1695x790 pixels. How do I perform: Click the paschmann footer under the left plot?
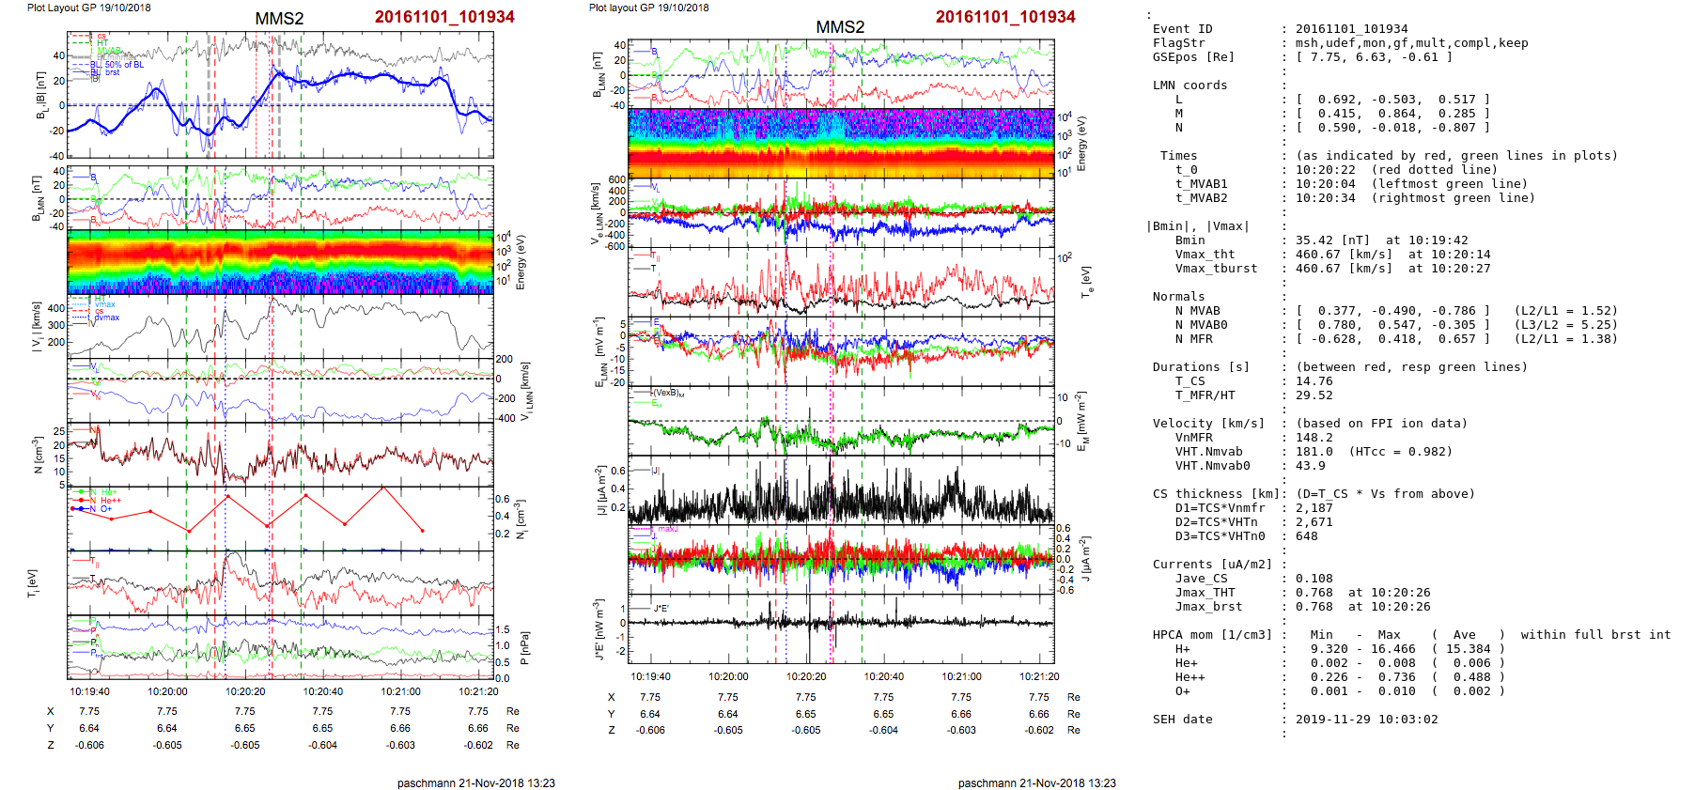pyautogui.click(x=475, y=782)
